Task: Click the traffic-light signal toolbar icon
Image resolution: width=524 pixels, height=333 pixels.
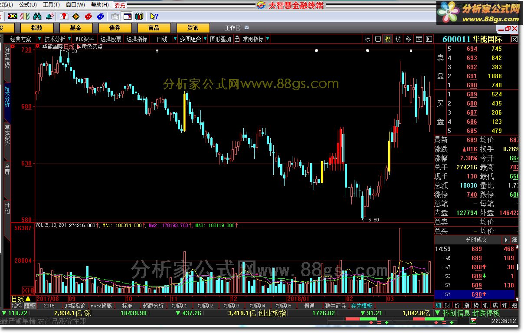Action: coord(13,16)
